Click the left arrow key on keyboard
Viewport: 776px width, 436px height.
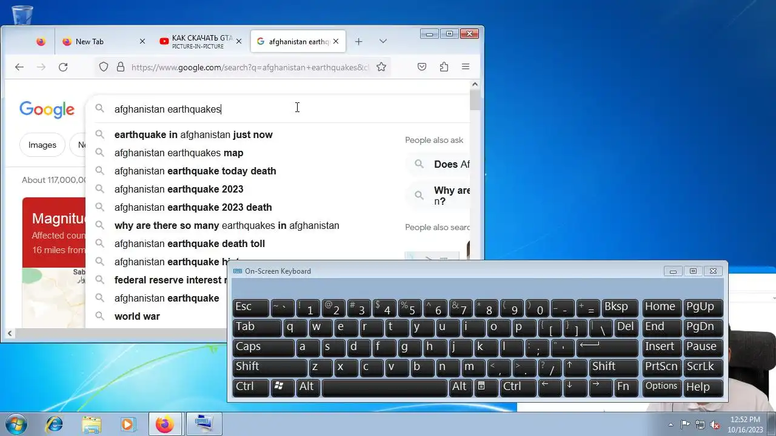[550, 387]
